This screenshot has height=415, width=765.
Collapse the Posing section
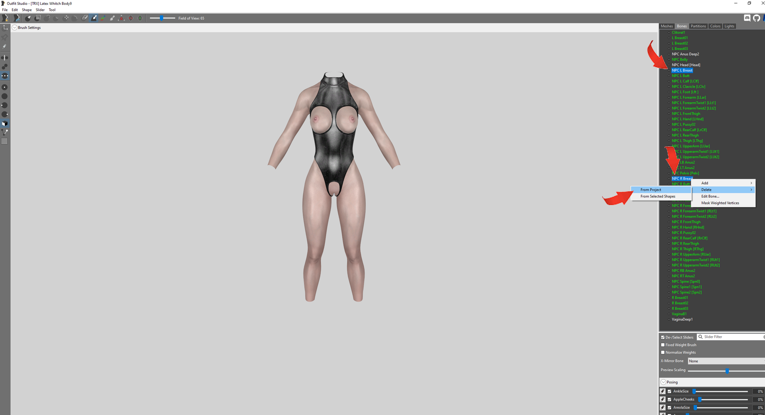(x=663, y=382)
